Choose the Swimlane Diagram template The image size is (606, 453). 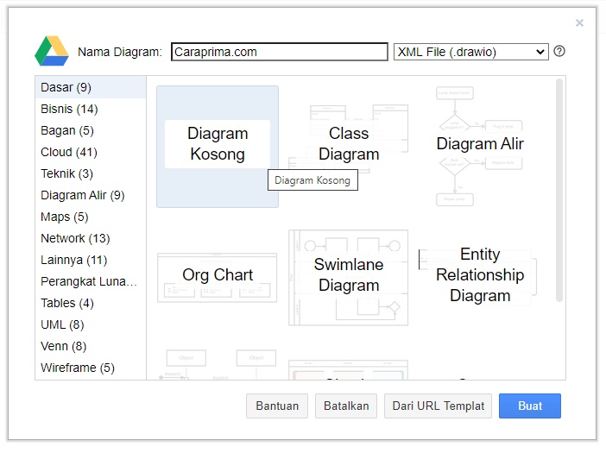pos(349,275)
